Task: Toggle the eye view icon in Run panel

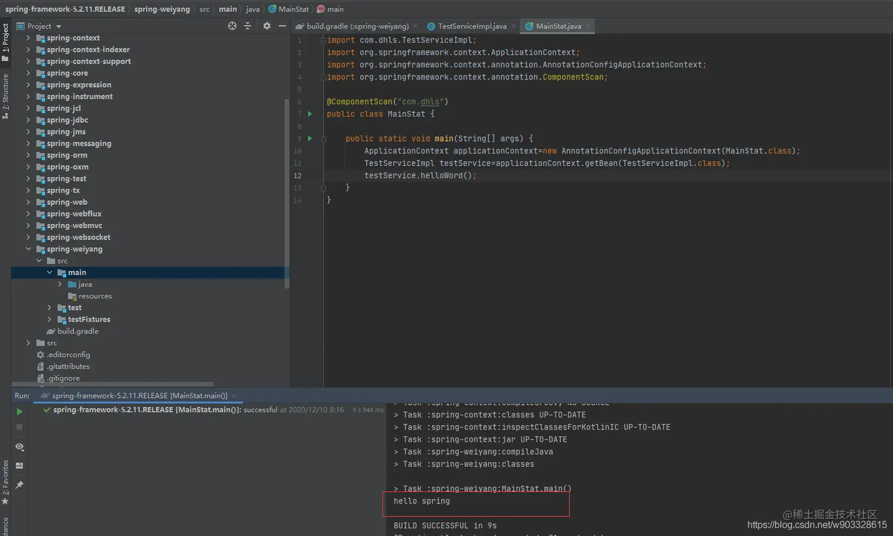Action: [19, 447]
